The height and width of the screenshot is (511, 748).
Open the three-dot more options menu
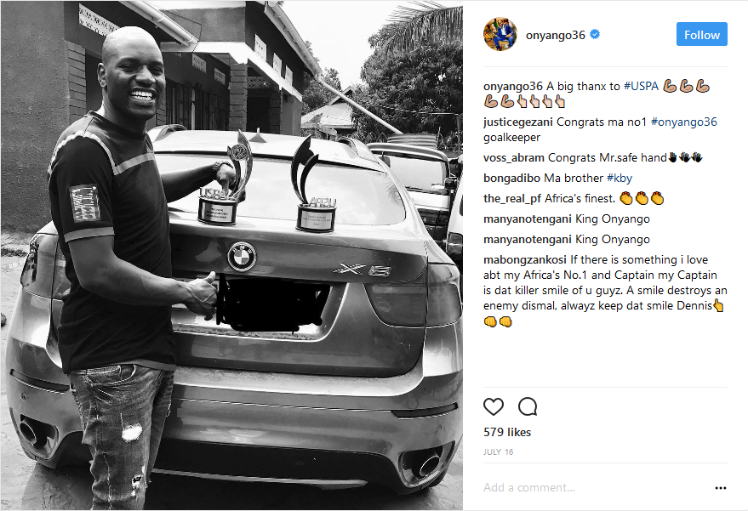720,488
